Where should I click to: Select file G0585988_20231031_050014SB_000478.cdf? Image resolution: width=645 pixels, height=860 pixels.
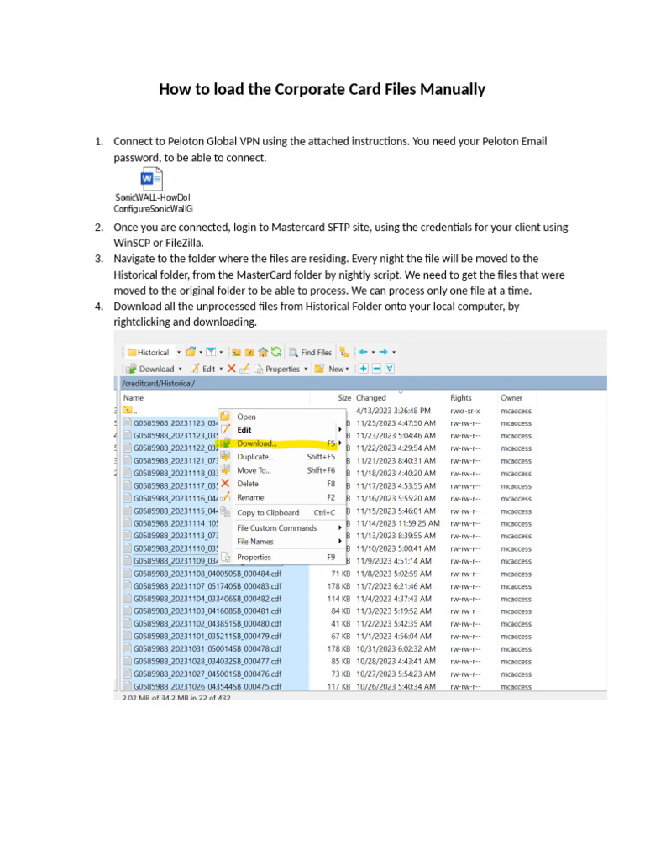coord(207,649)
